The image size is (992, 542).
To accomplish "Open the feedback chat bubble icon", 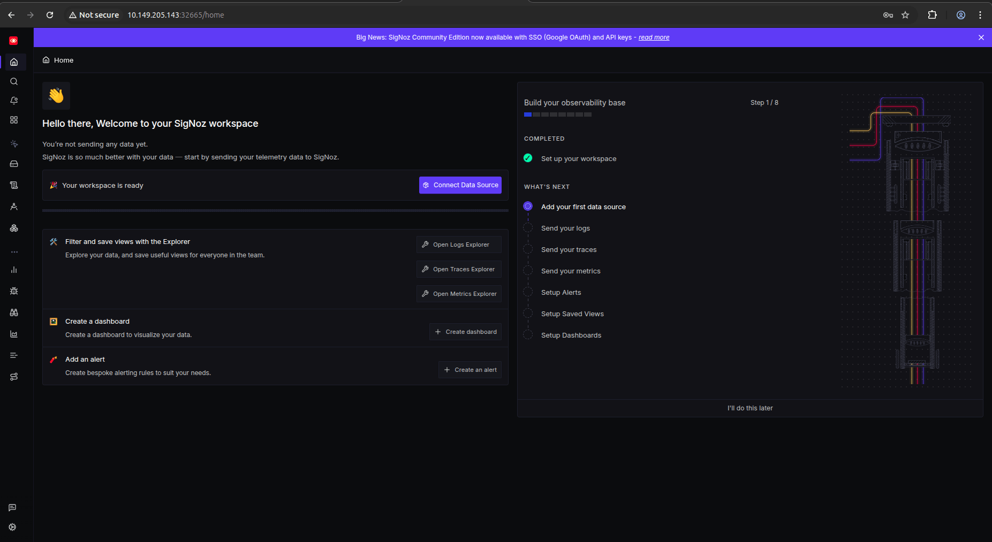I will [x=12, y=508].
